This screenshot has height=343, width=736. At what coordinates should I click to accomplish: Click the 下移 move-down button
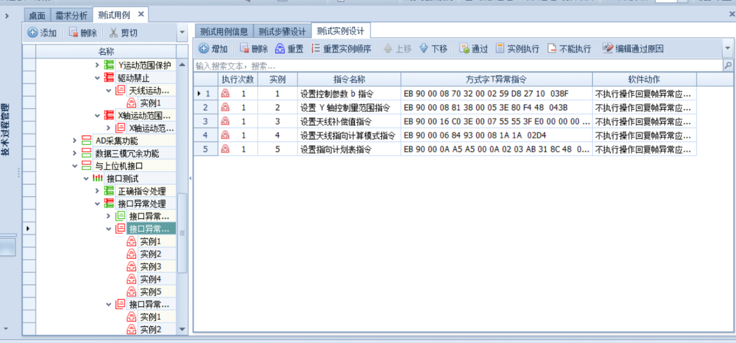click(x=434, y=49)
